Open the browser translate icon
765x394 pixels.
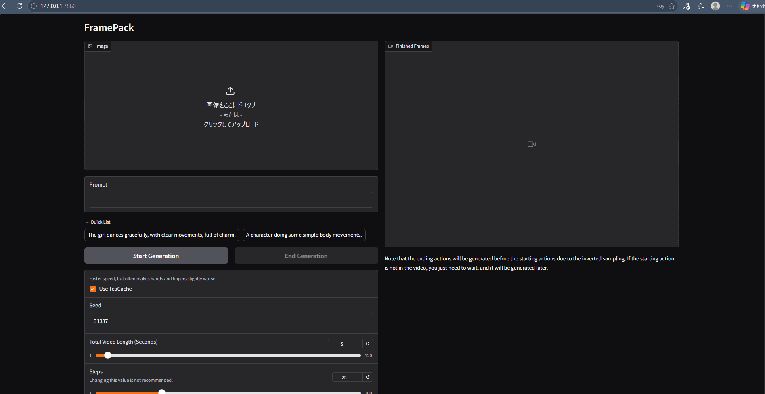660,6
